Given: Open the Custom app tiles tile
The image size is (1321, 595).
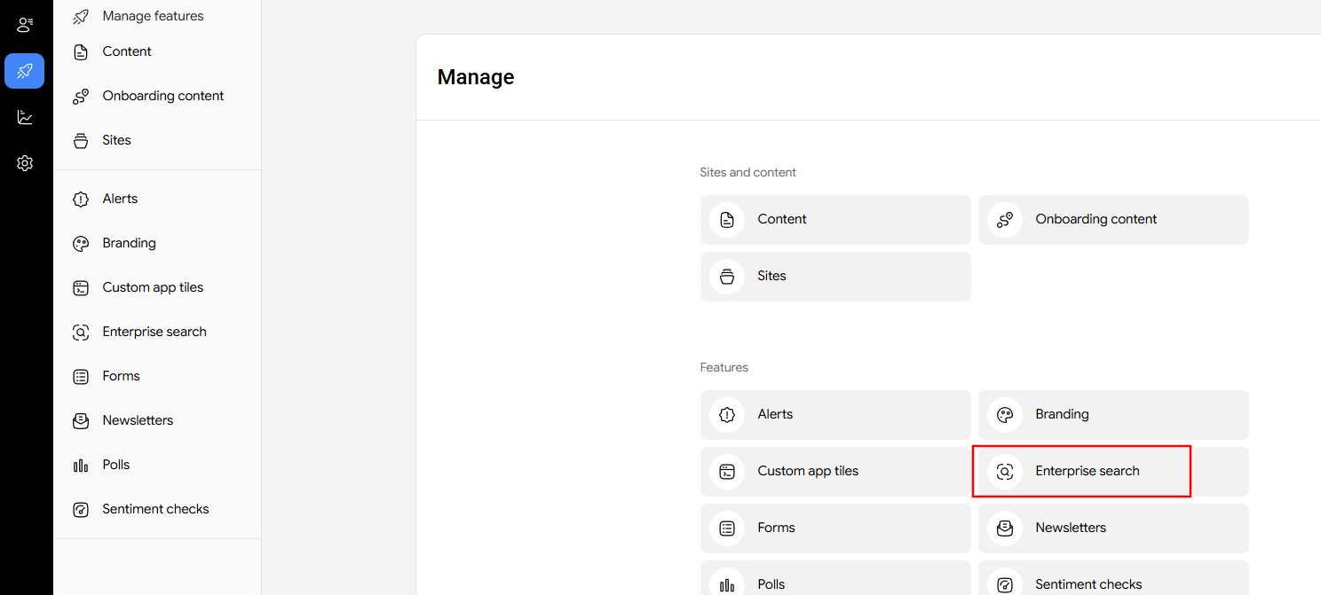Looking at the screenshot, I should tap(835, 472).
